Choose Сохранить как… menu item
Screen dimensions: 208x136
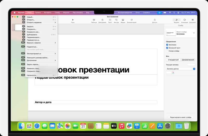pos(41,32)
